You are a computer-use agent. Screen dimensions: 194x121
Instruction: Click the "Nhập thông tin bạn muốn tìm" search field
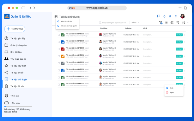click(114, 23)
